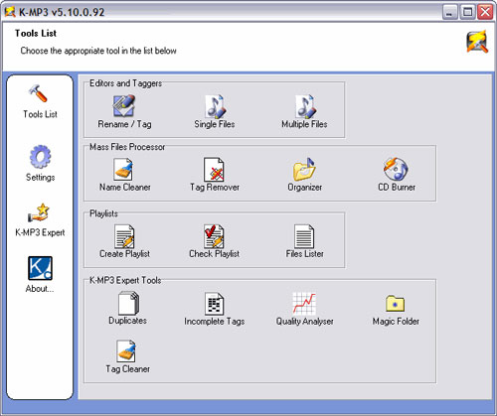Open the Check Playlist tool

pos(214,241)
